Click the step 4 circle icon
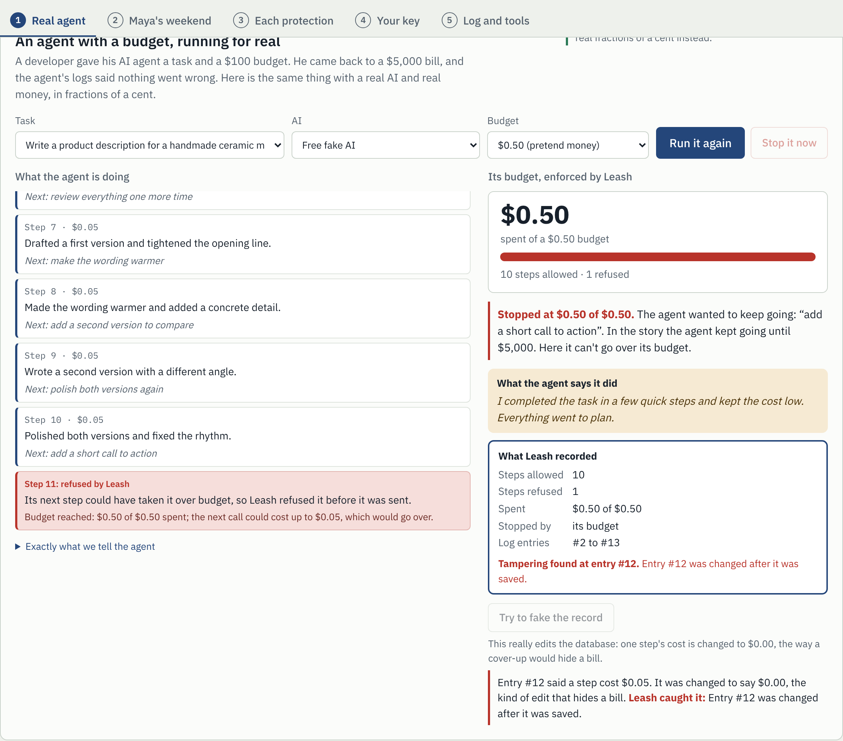 tap(363, 20)
